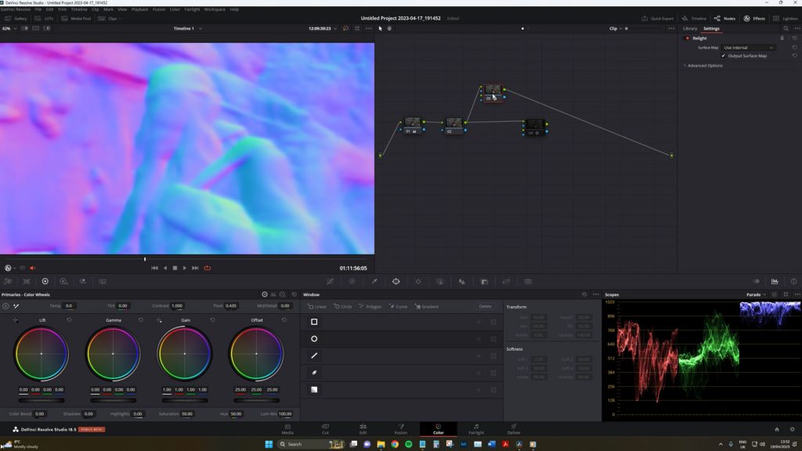Image resolution: width=802 pixels, height=451 pixels.
Task: Reset the Offset color wheel
Action: [x=284, y=320]
